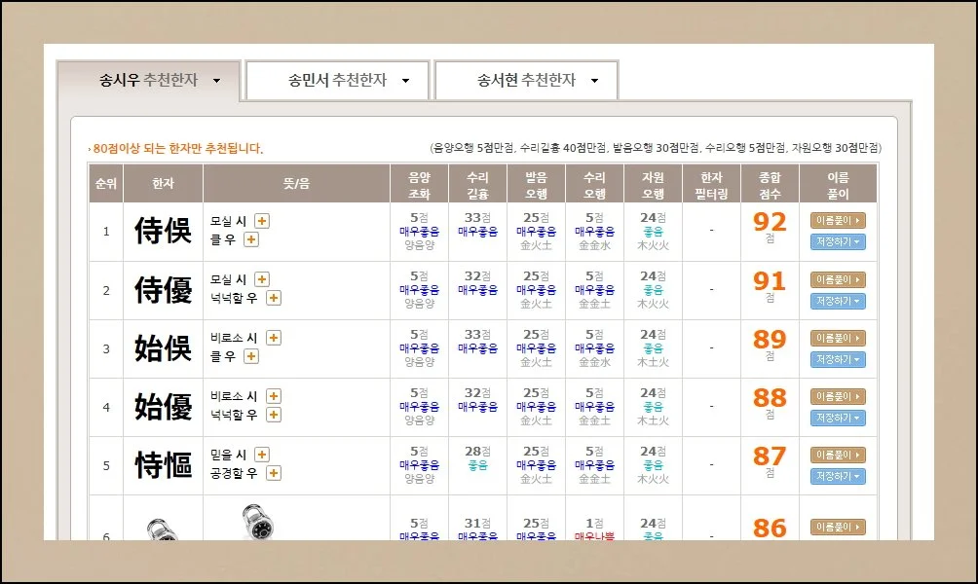Click plus icon beside 비로소 시 in rank 4
The width and height of the screenshot is (978, 584).
274,396
